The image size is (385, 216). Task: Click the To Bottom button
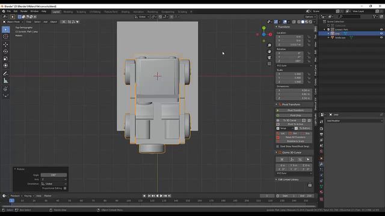tap(303, 128)
